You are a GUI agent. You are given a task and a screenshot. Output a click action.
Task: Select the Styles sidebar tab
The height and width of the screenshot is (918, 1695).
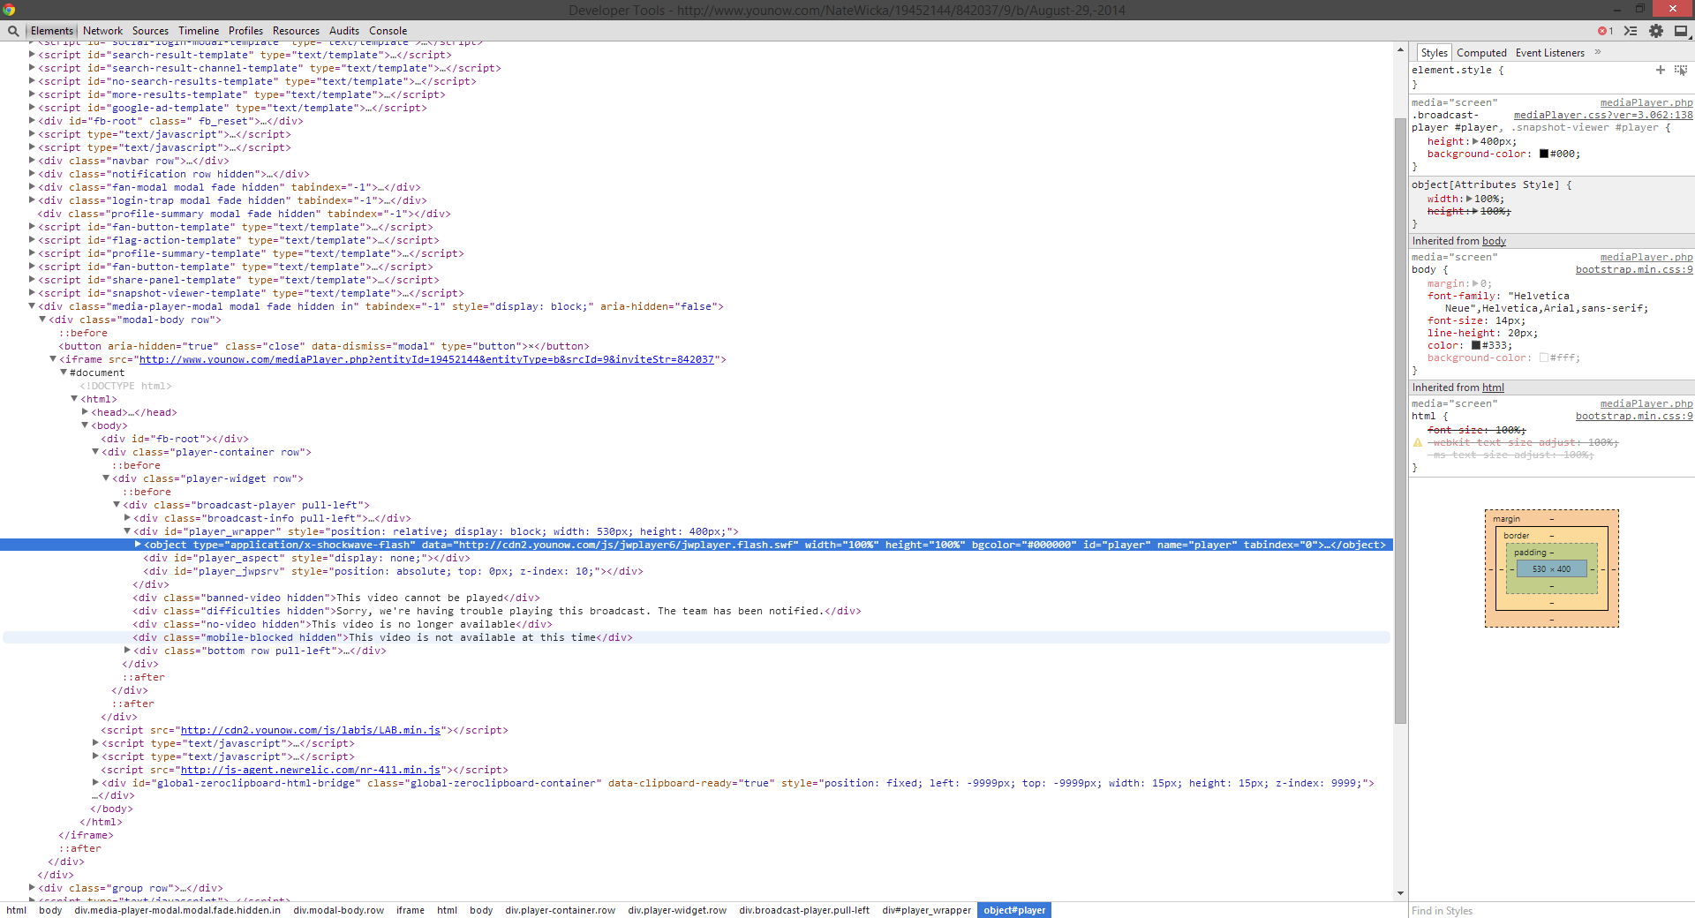coord(1435,53)
